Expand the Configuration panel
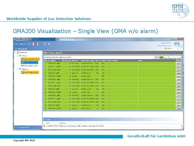 click(x=16, y=127)
